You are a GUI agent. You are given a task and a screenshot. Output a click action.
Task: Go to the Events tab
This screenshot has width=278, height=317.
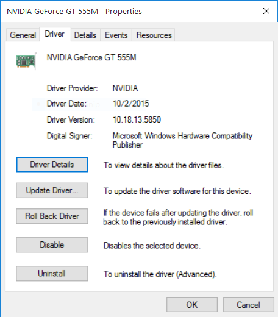pos(116,35)
